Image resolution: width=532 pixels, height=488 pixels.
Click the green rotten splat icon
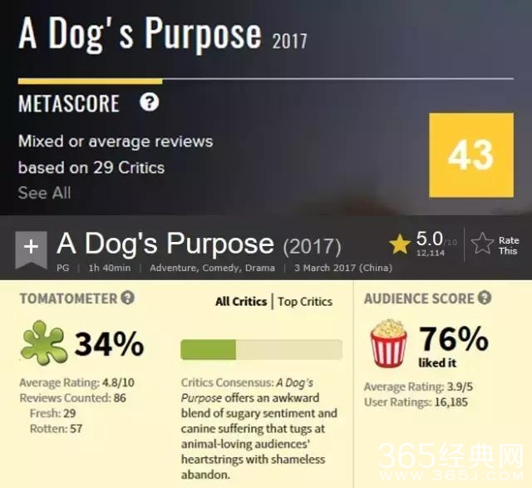(43, 343)
